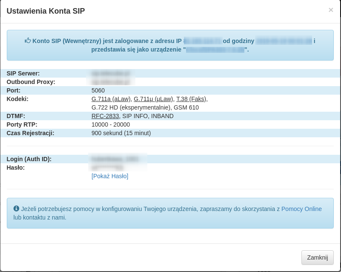Click the underlined G.711a (aLaw) codec
Screen dimensions: 341x272
pos(111,99)
